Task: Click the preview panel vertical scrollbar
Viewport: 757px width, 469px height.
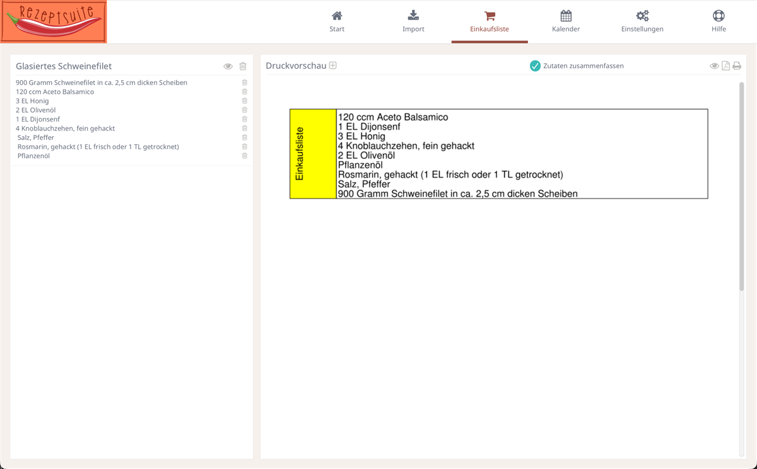Action: [x=742, y=187]
